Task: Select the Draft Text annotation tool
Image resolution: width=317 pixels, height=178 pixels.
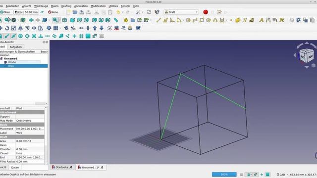Action: point(262,20)
